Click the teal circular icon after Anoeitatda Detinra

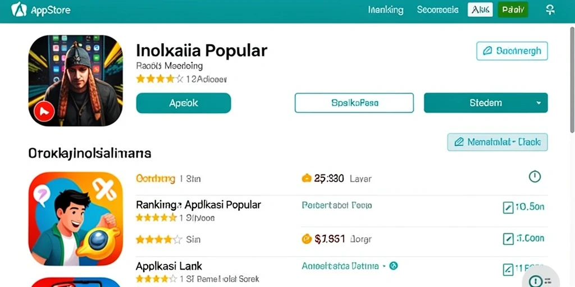pos(394,266)
